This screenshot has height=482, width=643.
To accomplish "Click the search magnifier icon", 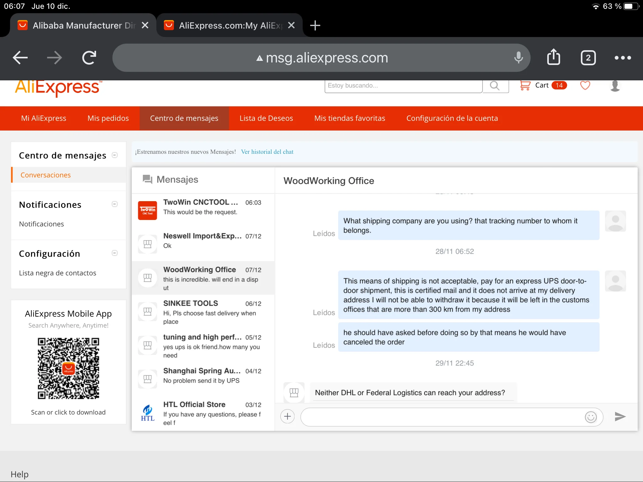I will click(495, 86).
